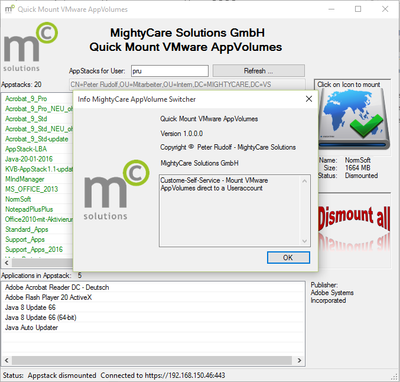Click description box scroll-up arrow
The height and width of the screenshot is (382, 400).
[304, 181]
